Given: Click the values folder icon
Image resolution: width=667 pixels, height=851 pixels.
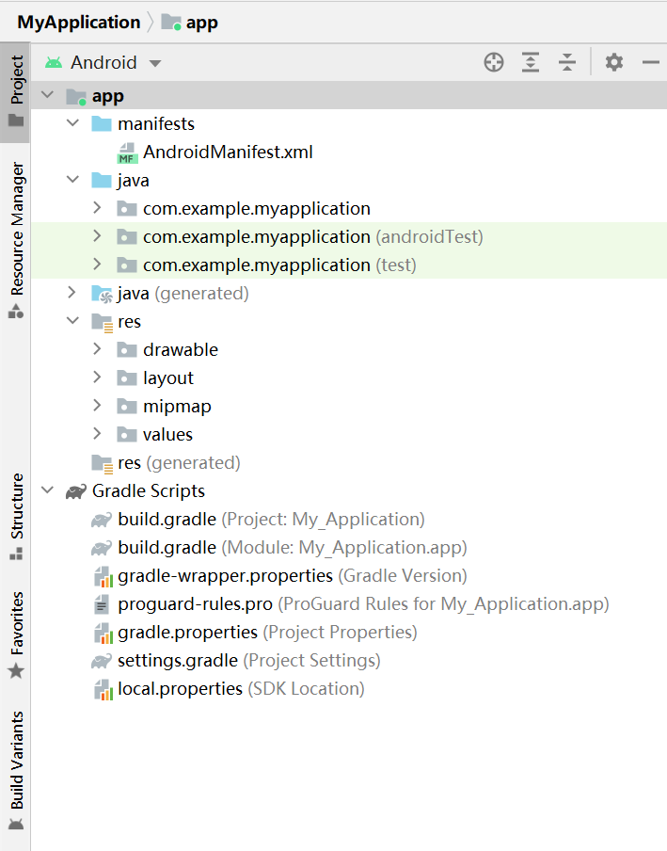Looking at the screenshot, I should [127, 434].
